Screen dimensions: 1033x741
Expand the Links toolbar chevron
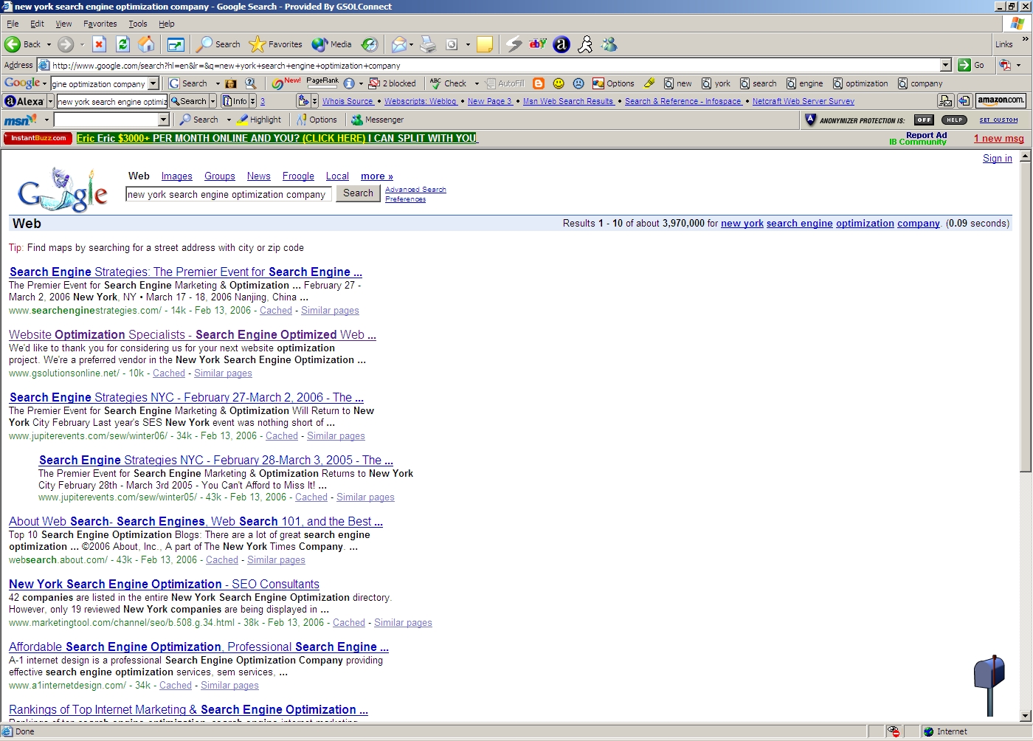(x=1025, y=39)
